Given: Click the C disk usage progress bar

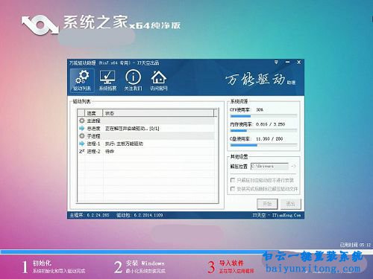Looking at the screenshot, I should (263, 145).
